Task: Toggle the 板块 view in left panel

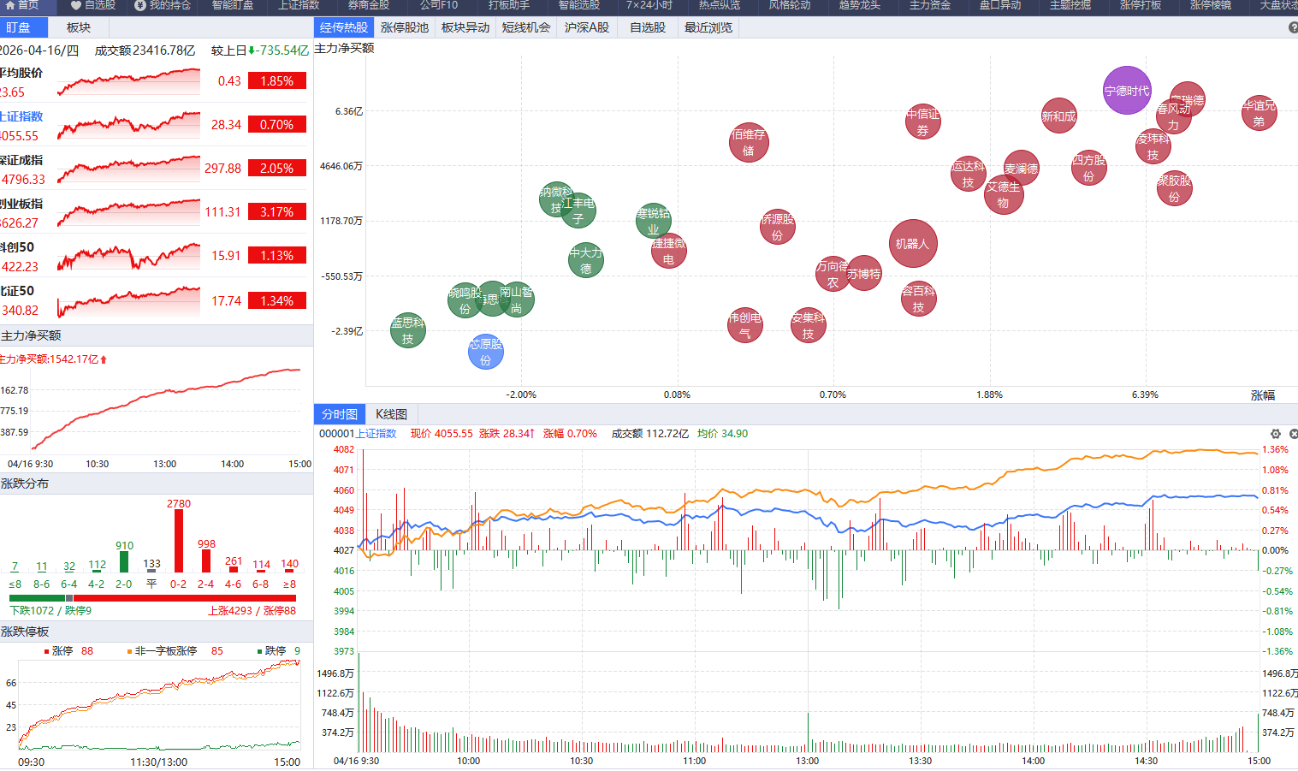Action: pyautogui.click(x=78, y=27)
